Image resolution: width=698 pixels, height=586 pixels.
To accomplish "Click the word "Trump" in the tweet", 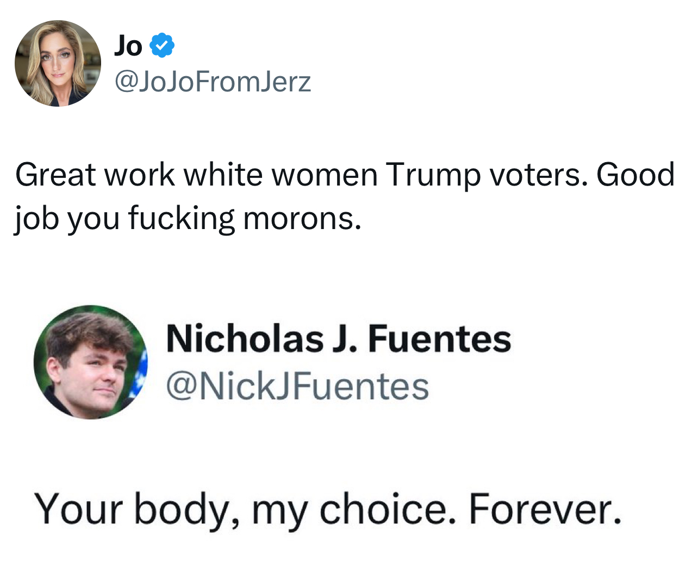I will click(x=433, y=175).
